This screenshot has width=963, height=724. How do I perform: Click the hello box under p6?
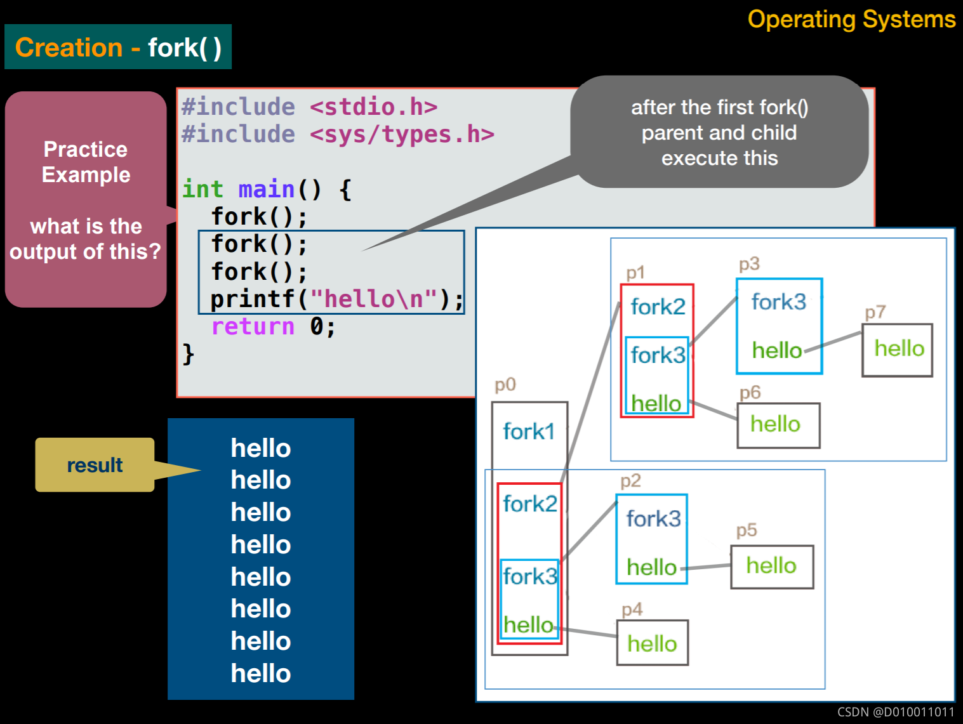(778, 425)
